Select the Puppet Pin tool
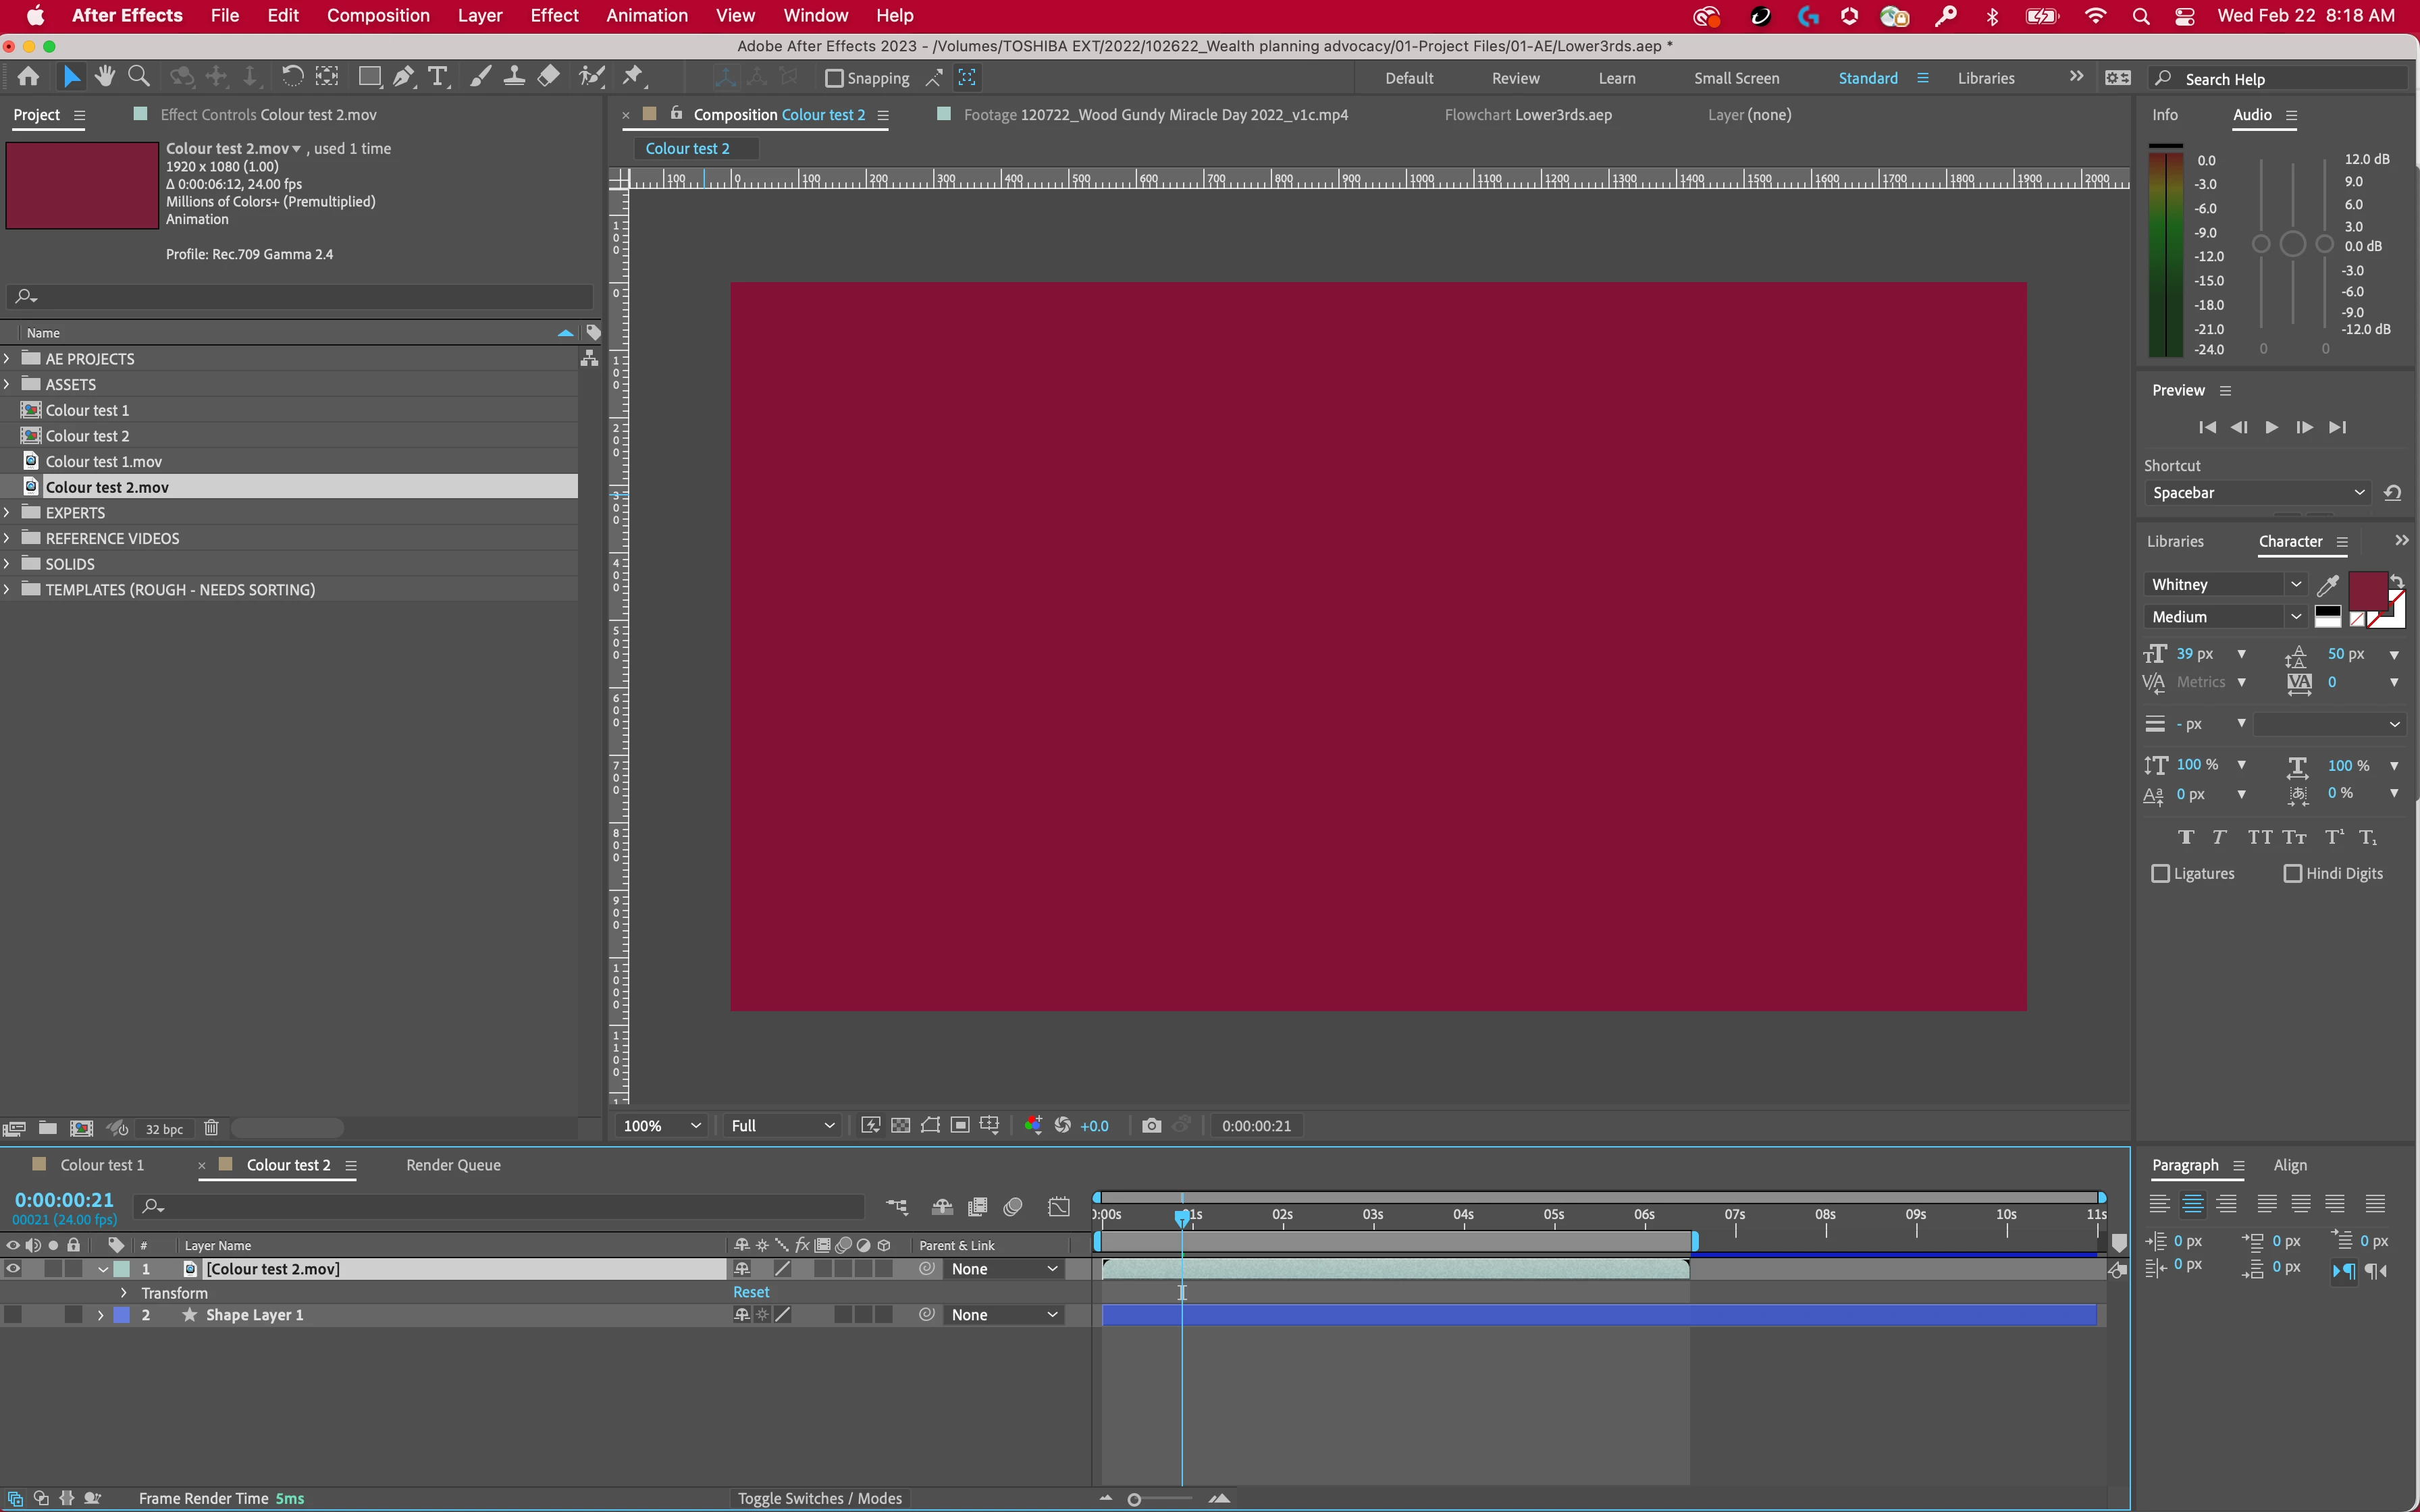Screen dimensions: 2420x1512 click(x=632, y=77)
